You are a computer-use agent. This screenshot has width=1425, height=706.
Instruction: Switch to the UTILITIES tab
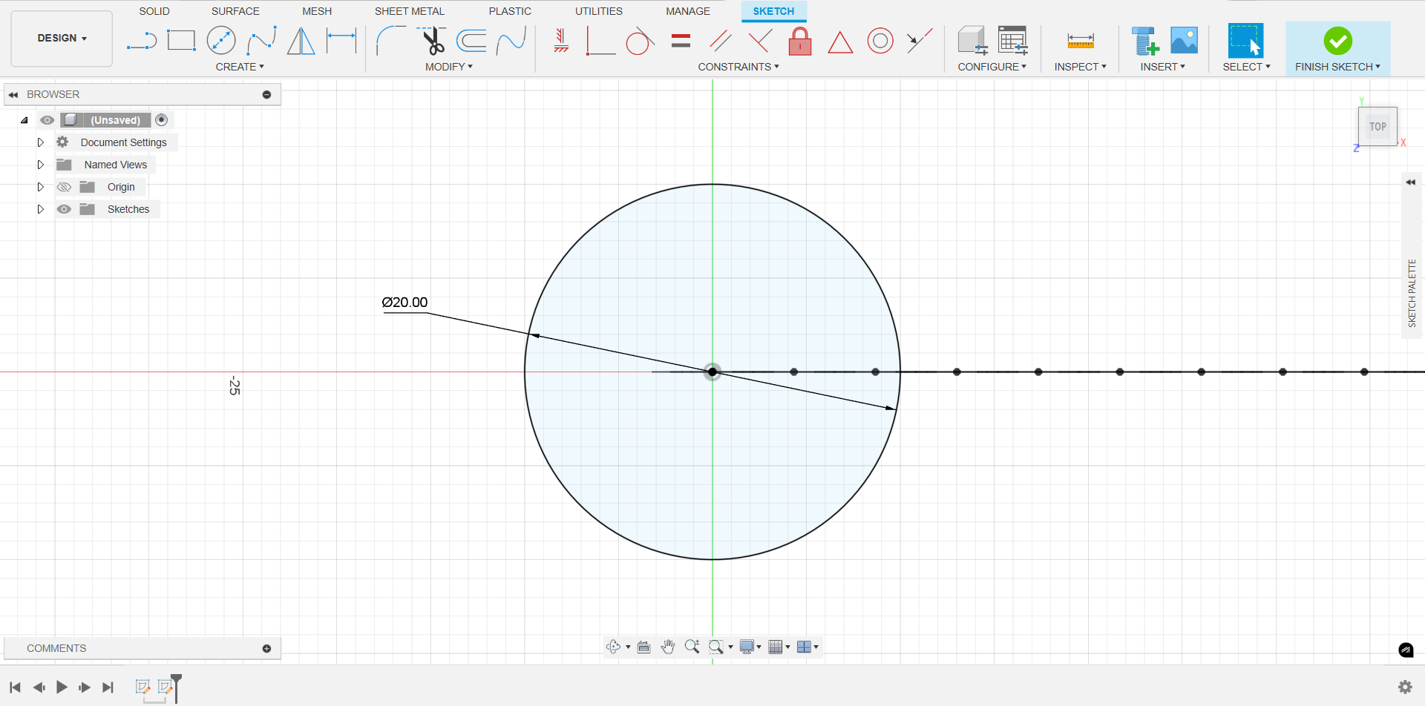coord(599,11)
